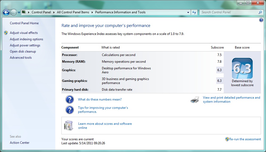
Task: Open Advanced tools link
Action: (x=21, y=58)
